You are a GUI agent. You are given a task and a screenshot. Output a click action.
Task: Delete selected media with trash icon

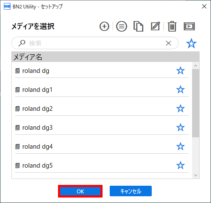tap(172, 26)
